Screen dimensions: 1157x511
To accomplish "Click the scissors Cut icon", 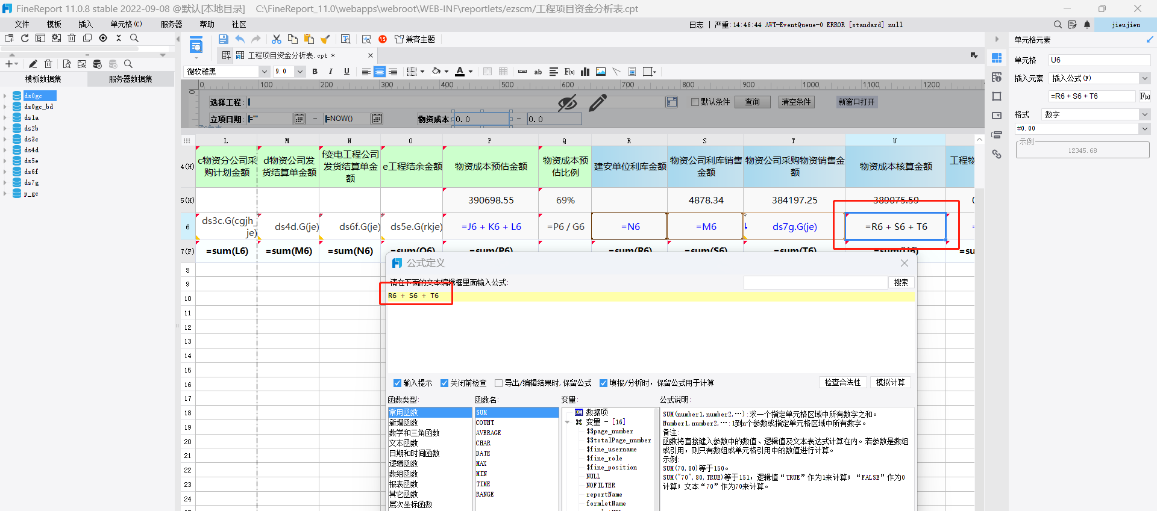I will click(x=277, y=39).
